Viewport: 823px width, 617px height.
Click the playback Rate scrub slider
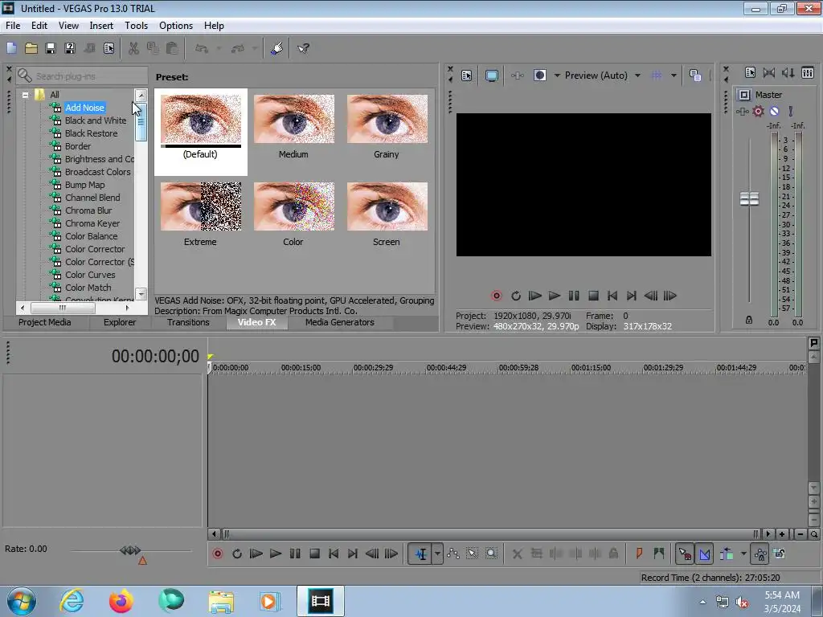point(130,550)
